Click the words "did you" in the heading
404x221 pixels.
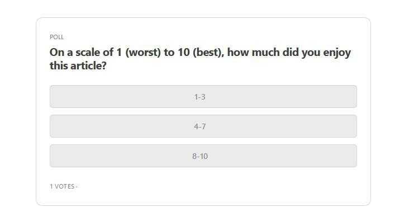(301, 53)
